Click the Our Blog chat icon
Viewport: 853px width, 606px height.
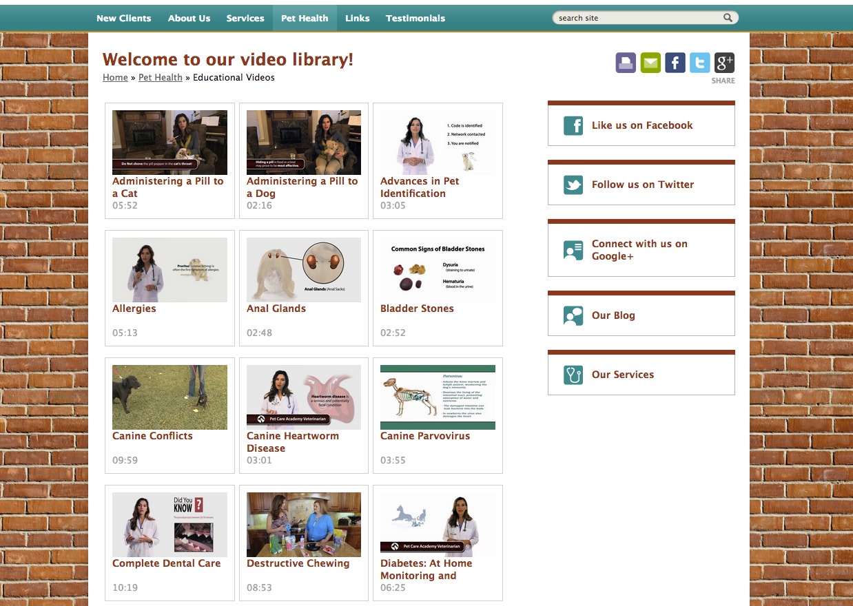(x=573, y=315)
